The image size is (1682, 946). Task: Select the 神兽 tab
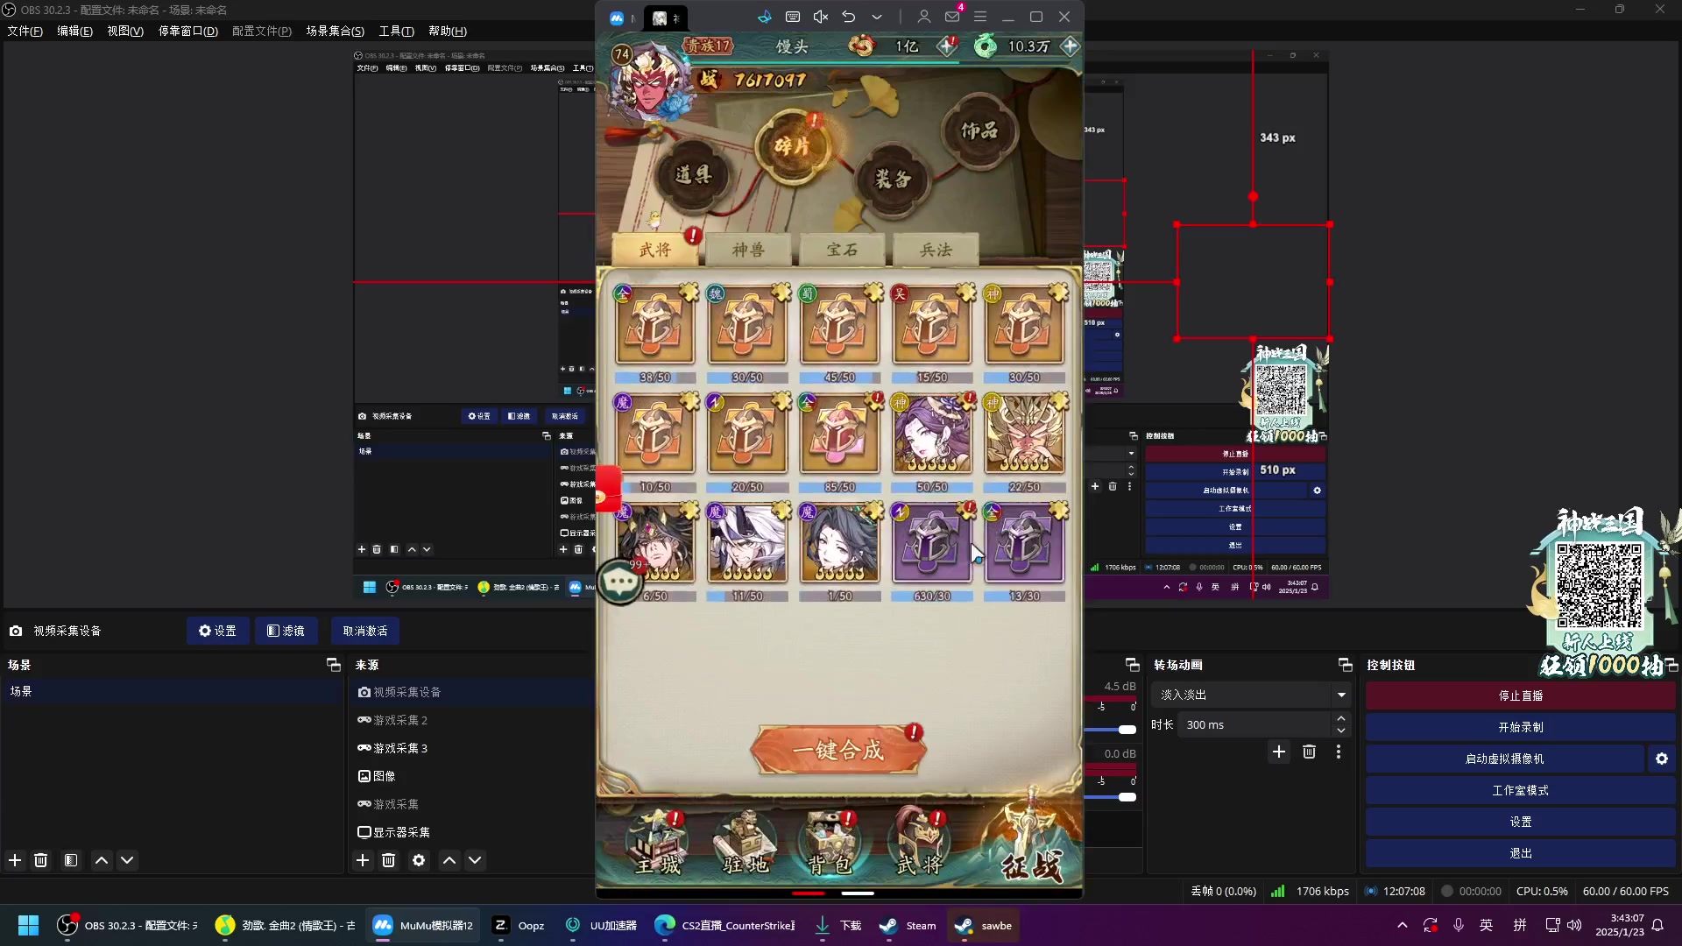(749, 251)
